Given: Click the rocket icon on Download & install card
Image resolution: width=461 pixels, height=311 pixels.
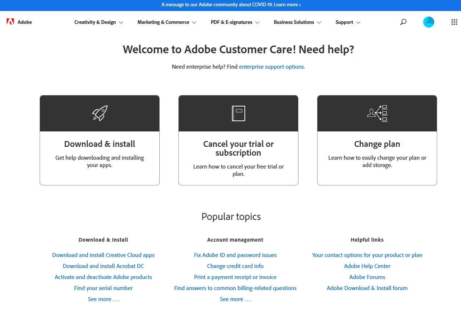Looking at the screenshot, I should 99,113.
